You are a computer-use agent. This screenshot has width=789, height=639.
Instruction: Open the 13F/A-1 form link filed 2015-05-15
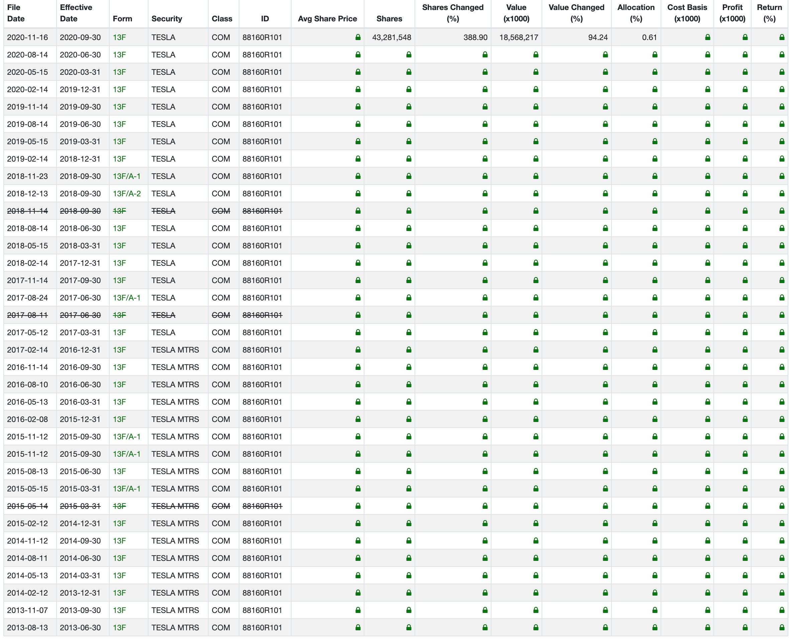[x=126, y=488]
